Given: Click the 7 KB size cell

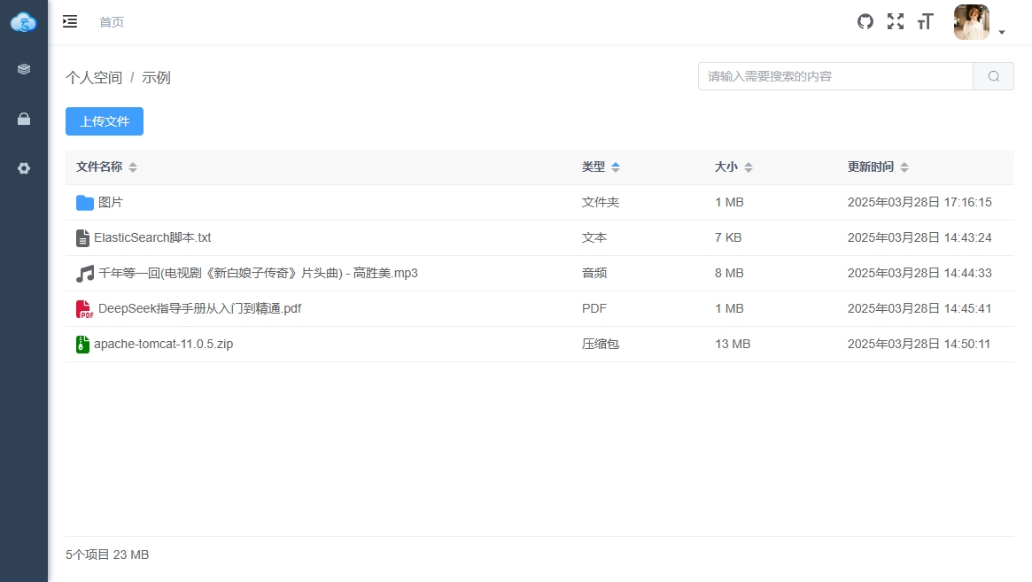Looking at the screenshot, I should pos(728,237).
